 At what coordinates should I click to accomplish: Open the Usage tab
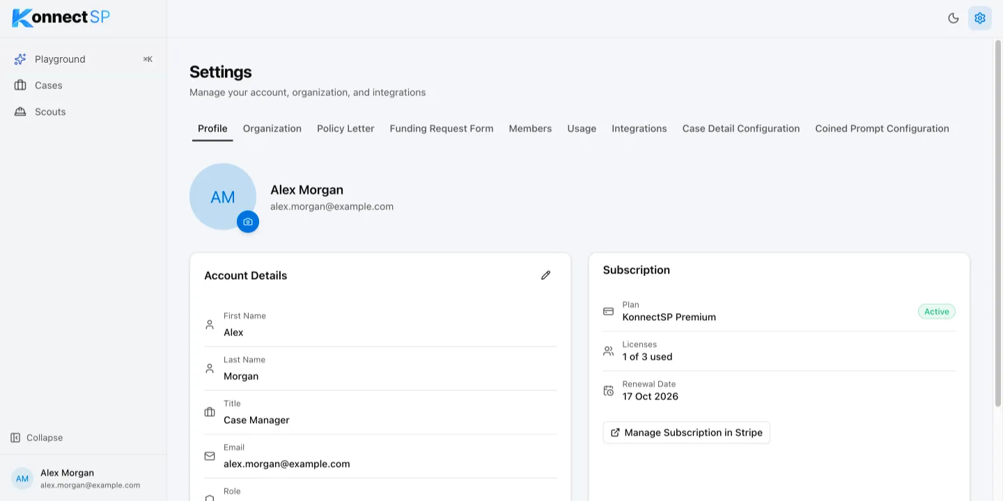pos(582,129)
